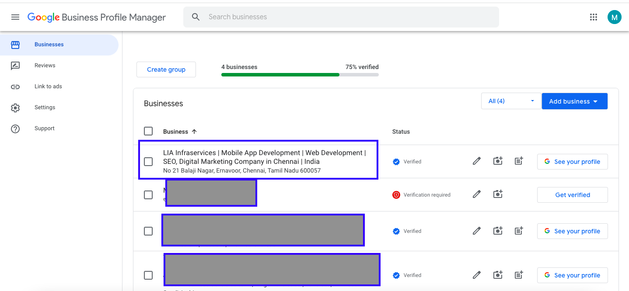
Task: Click the pencil edit icon for LIA Infraservices
Action: point(477,161)
